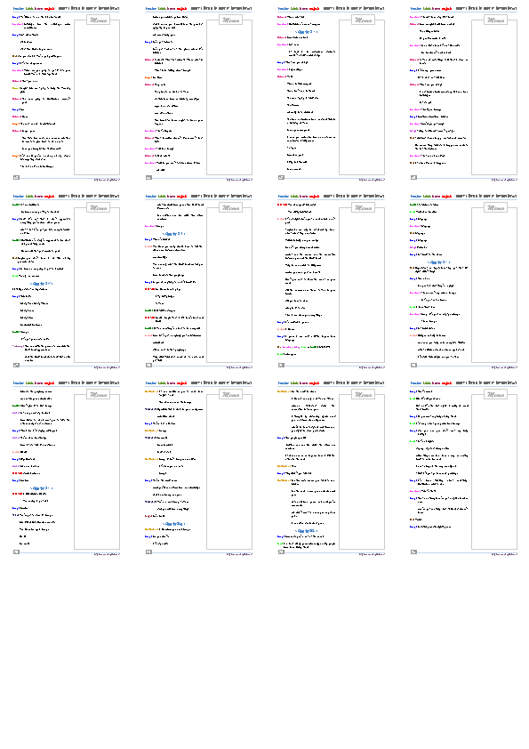
Task: Open the fourth page thumbnail in top row
Action: 462,93
